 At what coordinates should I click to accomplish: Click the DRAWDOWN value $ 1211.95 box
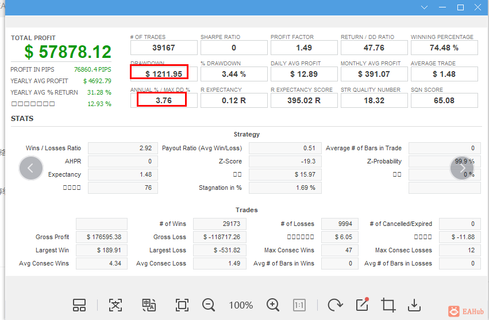pos(164,74)
